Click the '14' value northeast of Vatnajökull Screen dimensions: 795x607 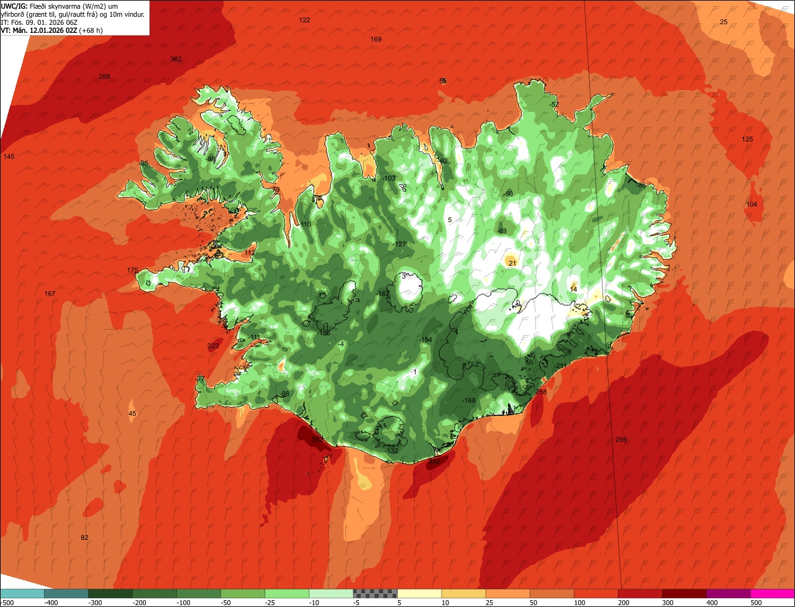tap(573, 290)
